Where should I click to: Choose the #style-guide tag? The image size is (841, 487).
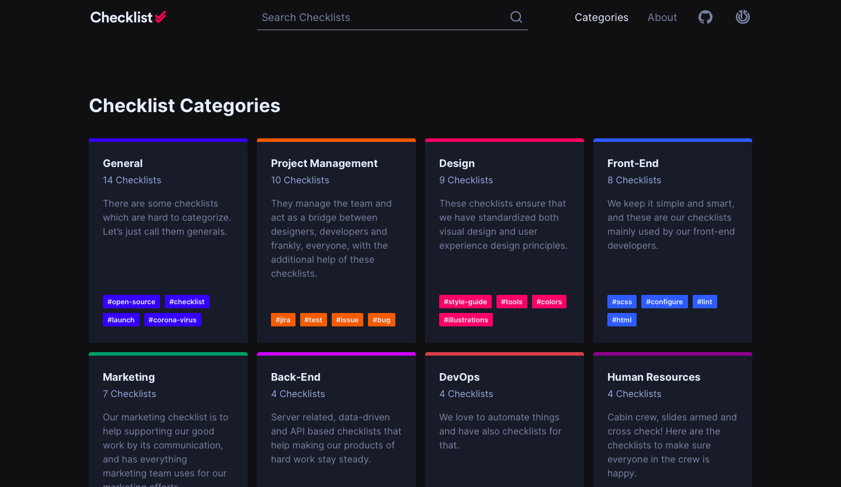pos(465,302)
